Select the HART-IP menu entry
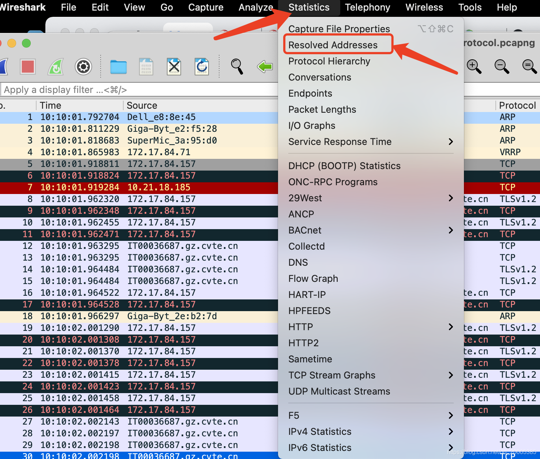This screenshot has width=540, height=459. tap(371, 295)
